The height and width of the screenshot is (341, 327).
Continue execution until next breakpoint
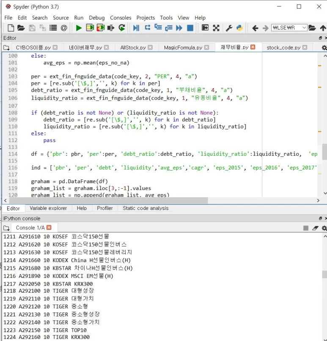tap(179, 28)
